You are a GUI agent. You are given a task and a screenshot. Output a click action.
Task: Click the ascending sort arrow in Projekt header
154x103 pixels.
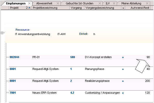(29, 8)
